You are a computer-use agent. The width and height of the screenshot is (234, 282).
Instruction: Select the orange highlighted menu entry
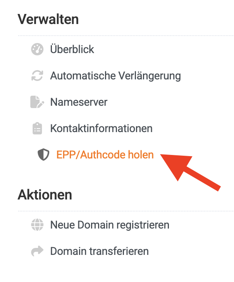pyautogui.click(x=105, y=155)
